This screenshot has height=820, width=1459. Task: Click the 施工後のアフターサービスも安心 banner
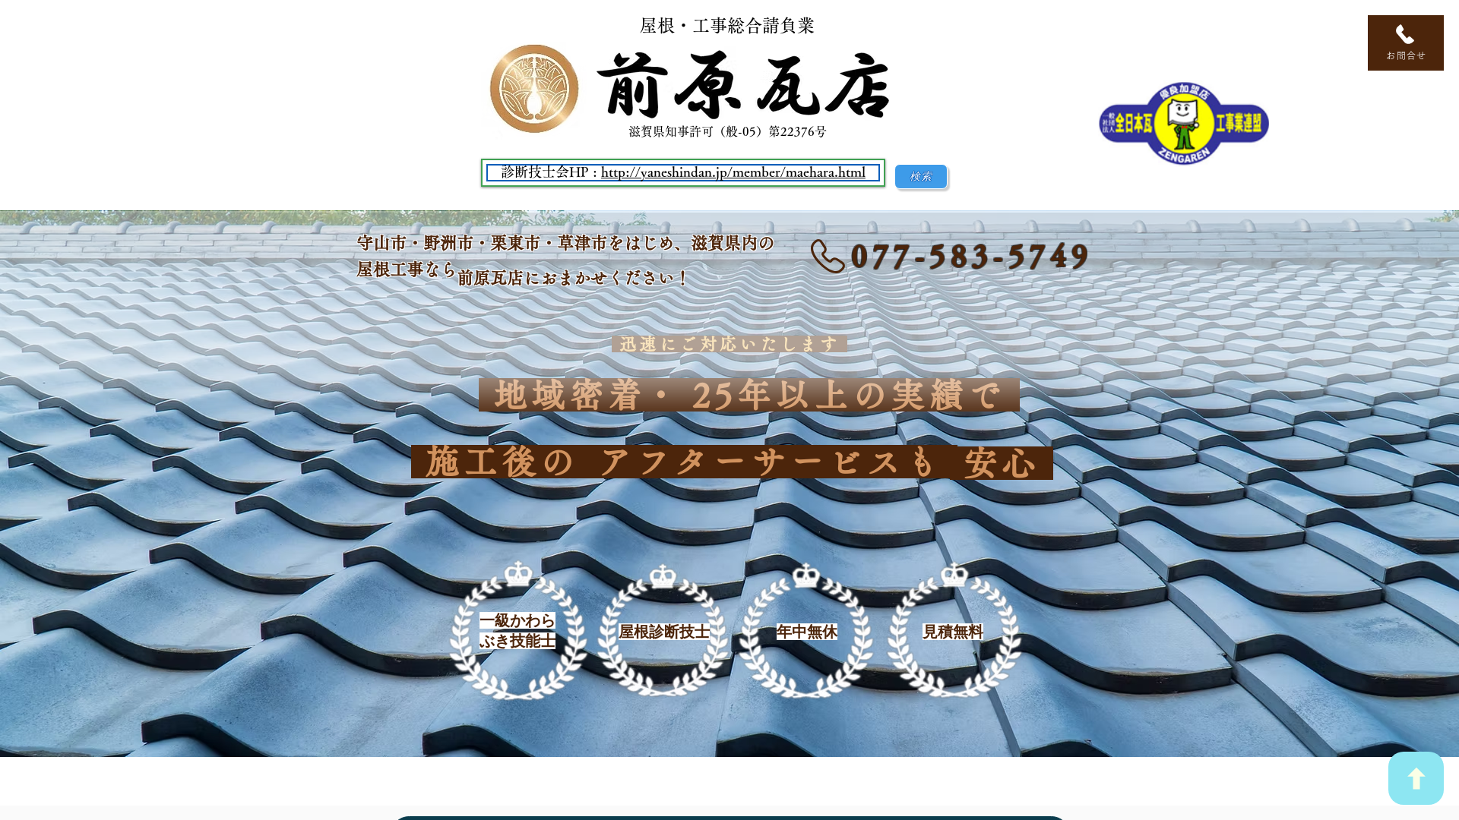[732, 462]
